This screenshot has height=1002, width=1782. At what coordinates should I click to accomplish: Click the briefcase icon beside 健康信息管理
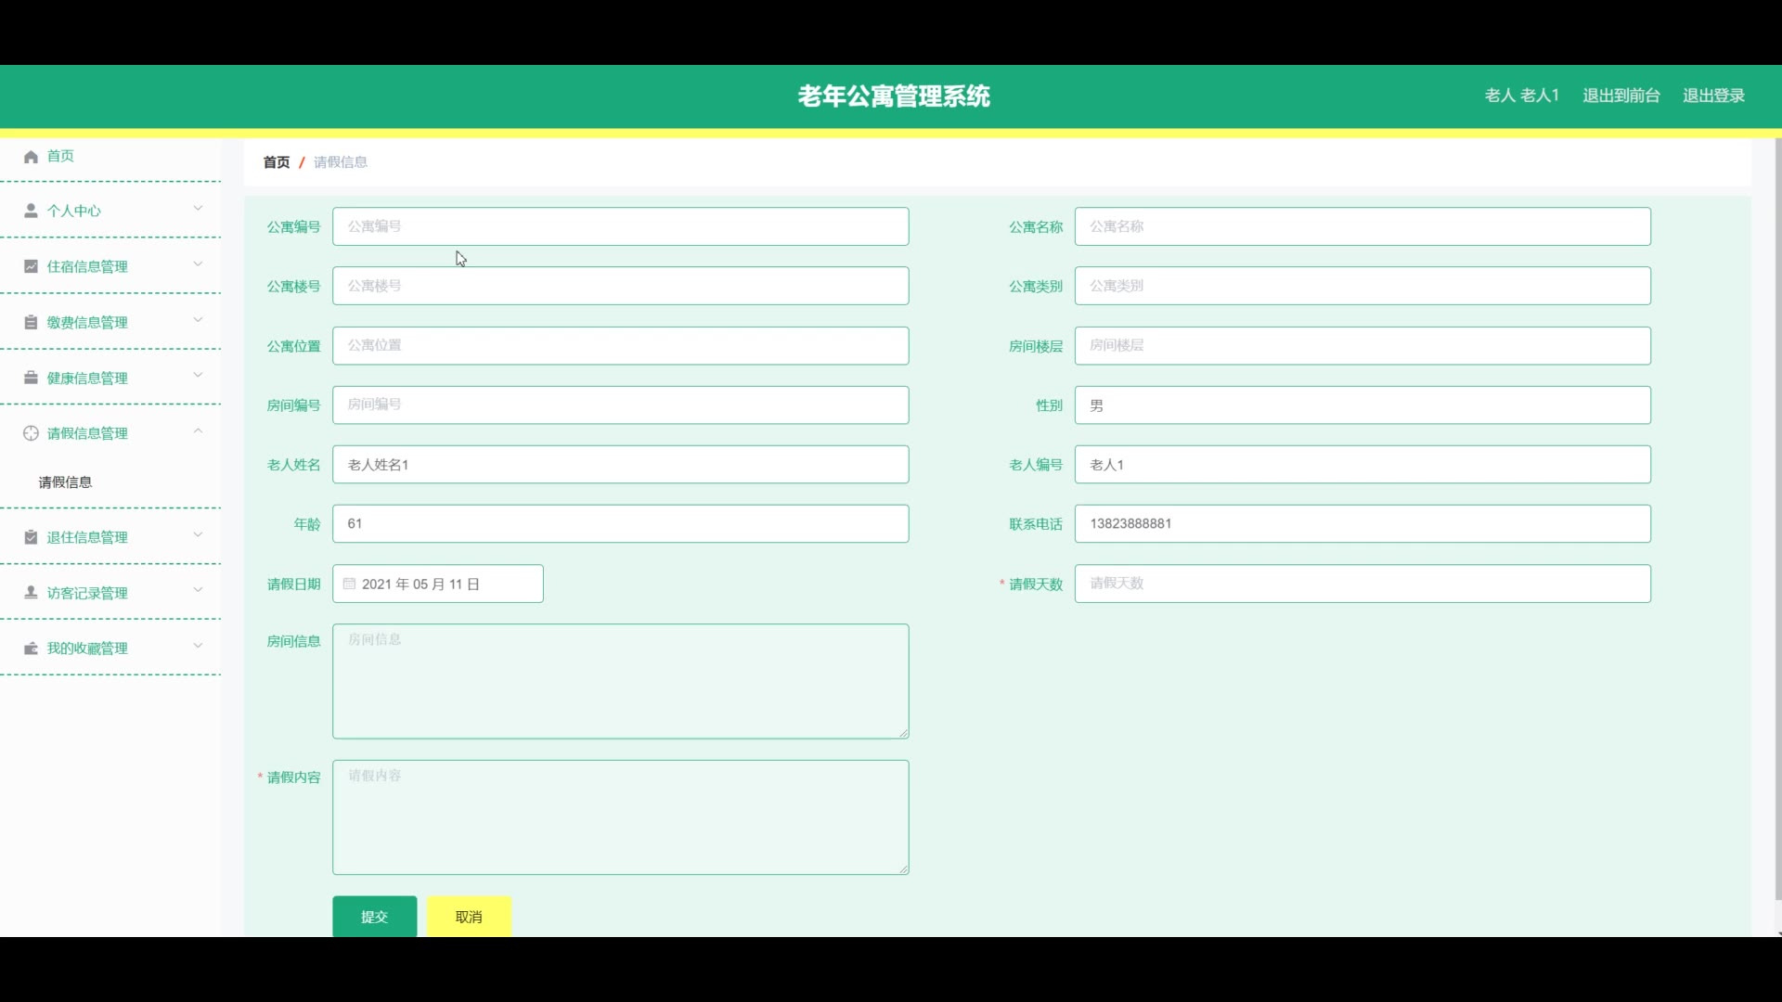[31, 378]
